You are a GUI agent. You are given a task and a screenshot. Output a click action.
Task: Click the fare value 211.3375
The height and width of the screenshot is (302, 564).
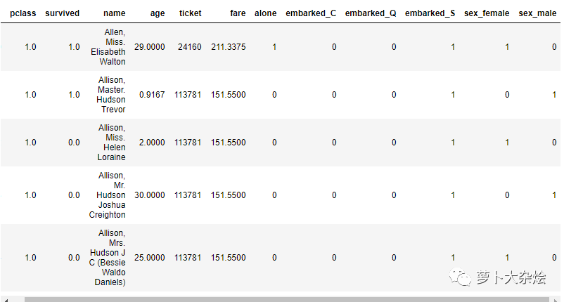pos(229,47)
